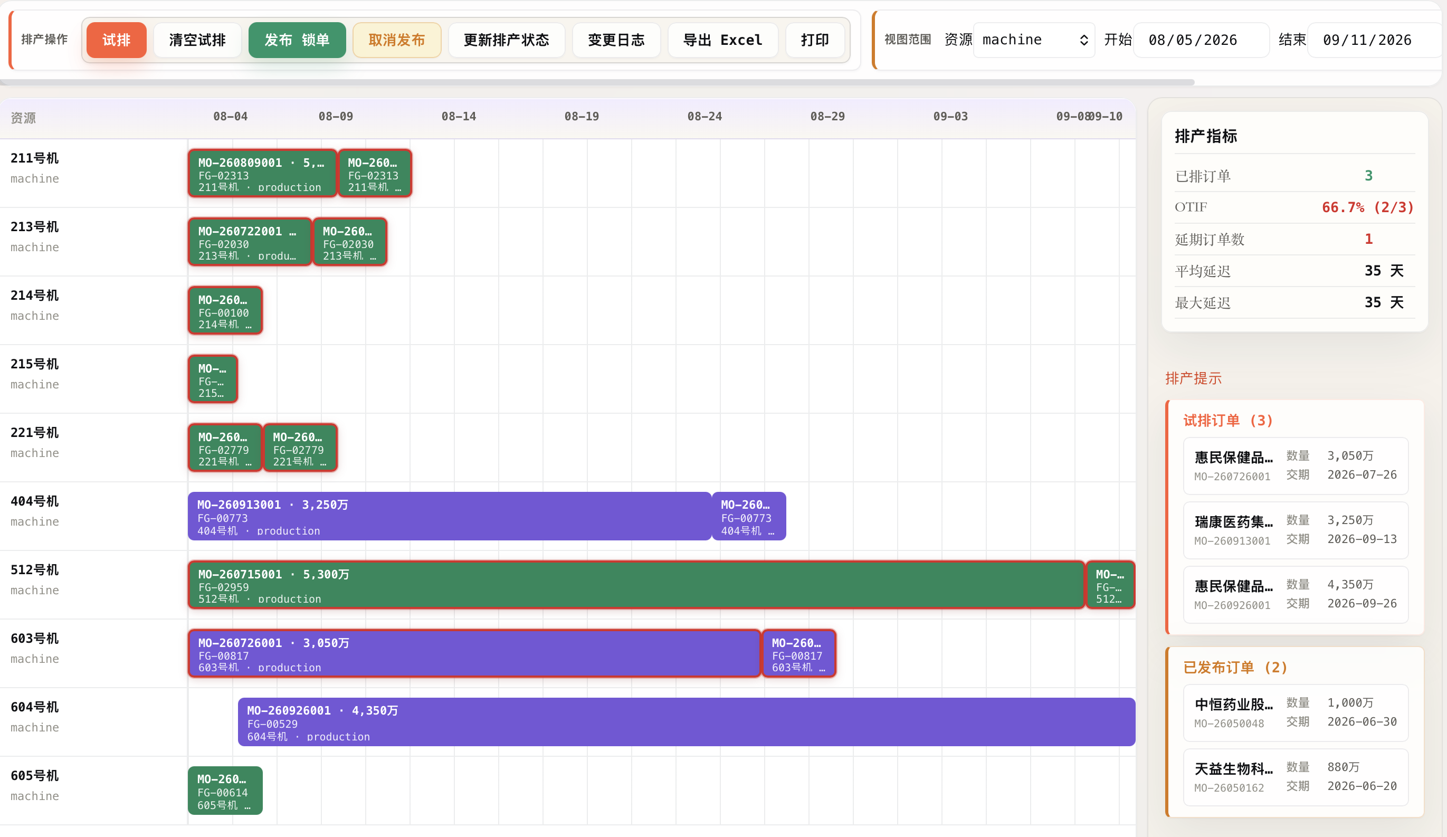
Task: Click the 08-19 date header
Action: pyautogui.click(x=582, y=117)
